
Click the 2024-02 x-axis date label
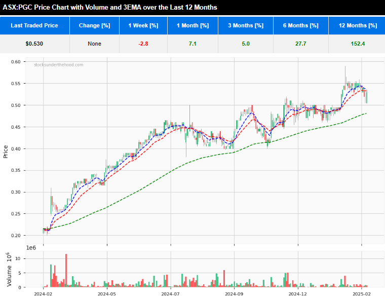tap(43, 294)
